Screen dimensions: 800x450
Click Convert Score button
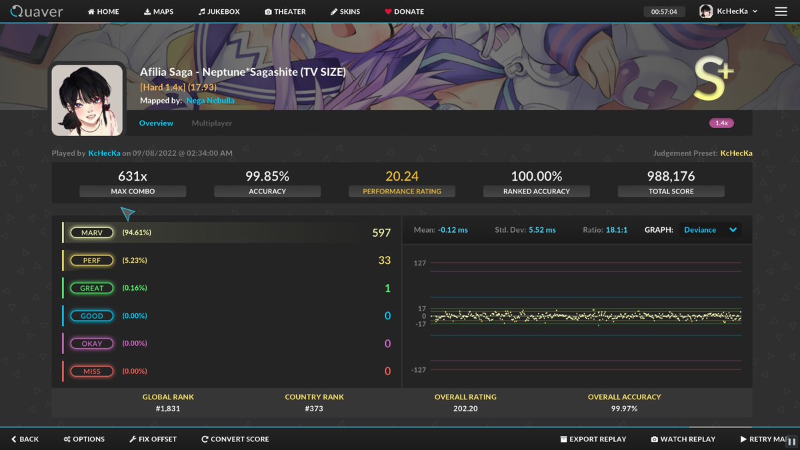tap(235, 439)
